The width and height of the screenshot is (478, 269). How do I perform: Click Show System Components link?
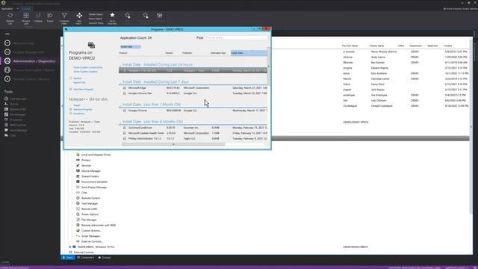[x=88, y=67]
